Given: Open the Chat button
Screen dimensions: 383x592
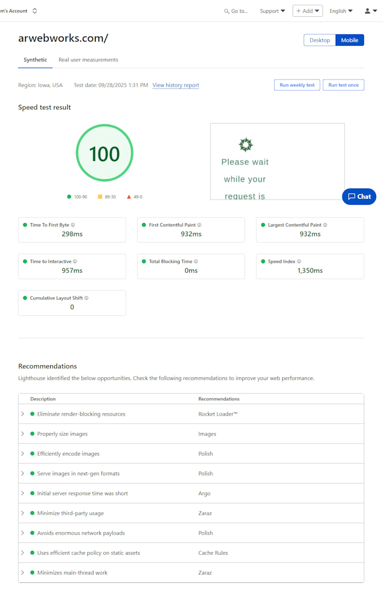Looking at the screenshot, I should point(359,197).
